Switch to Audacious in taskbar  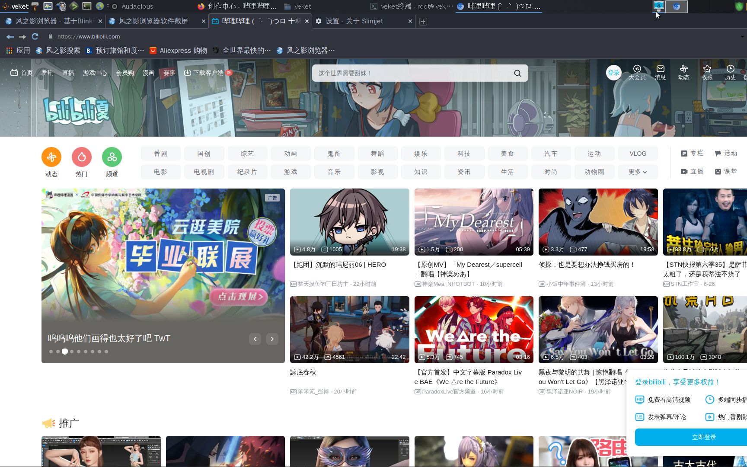pos(133,6)
